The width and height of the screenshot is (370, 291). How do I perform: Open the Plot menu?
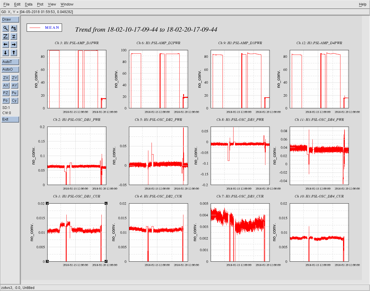pyautogui.click(x=40, y=4)
